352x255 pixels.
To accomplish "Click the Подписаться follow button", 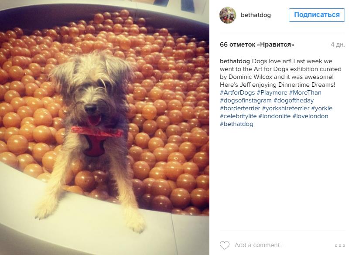I will point(317,15).
